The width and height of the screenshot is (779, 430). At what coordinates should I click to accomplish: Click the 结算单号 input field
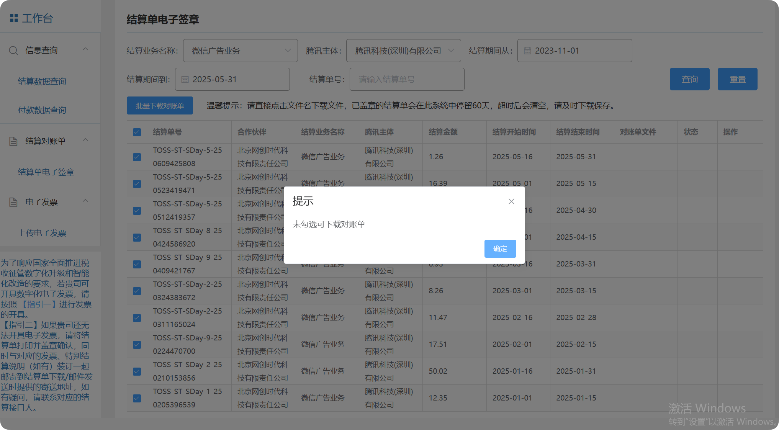tap(407, 80)
